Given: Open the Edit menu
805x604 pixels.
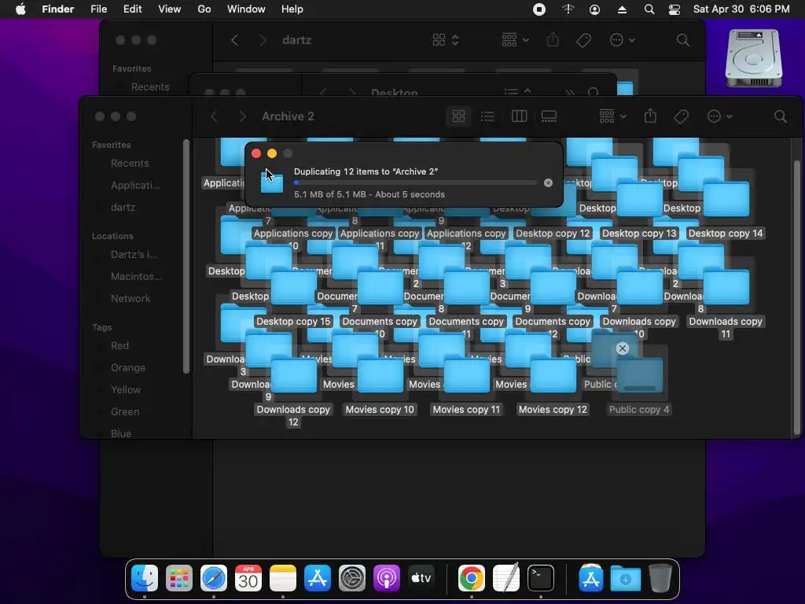Looking at the screenshot, I should (132, 9).
